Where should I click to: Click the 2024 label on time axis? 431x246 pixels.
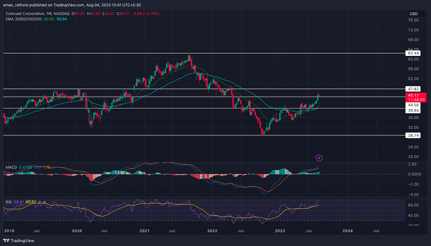[347, 231]
